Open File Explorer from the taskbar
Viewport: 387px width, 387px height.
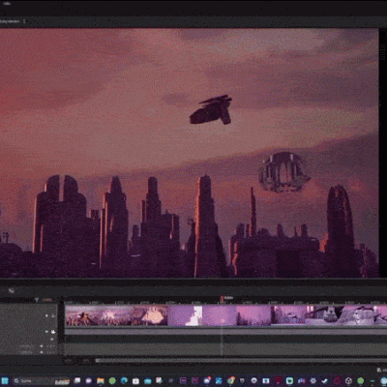(101, 381)
